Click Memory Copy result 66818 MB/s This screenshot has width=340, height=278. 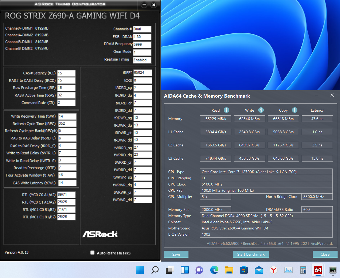[283, 119]
